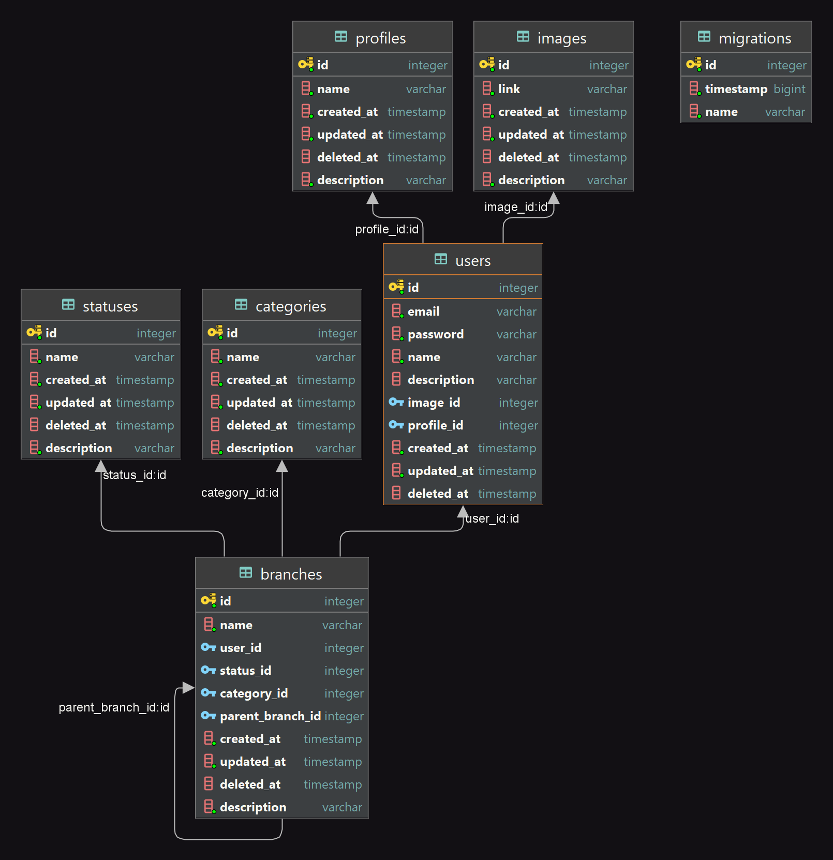Click the foreign key icon beside profile_id in users
This screenshot has height=860, width=833.
[x=396, y=425]
